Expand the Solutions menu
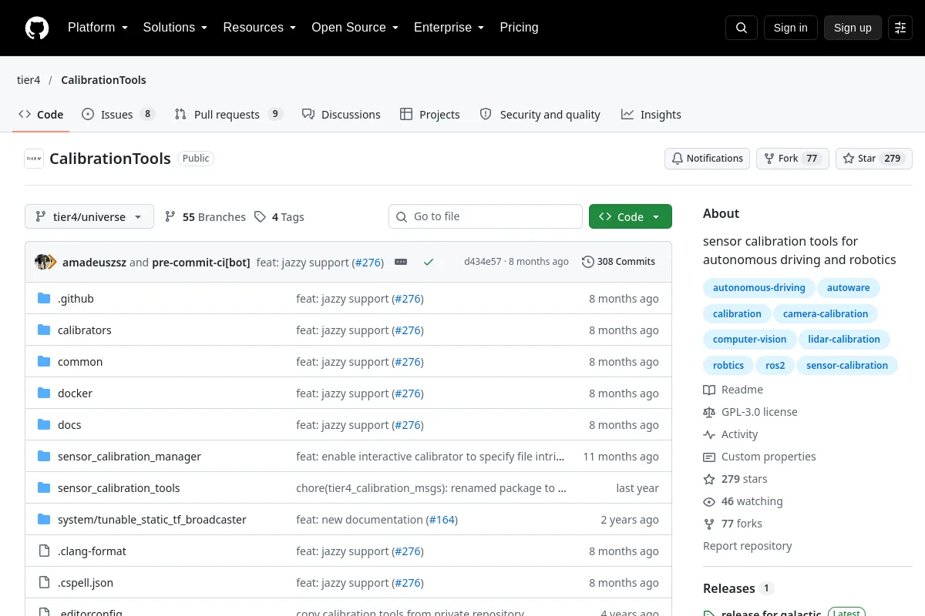The width and height of the screenshot is (925, 616). coord(175,28)
